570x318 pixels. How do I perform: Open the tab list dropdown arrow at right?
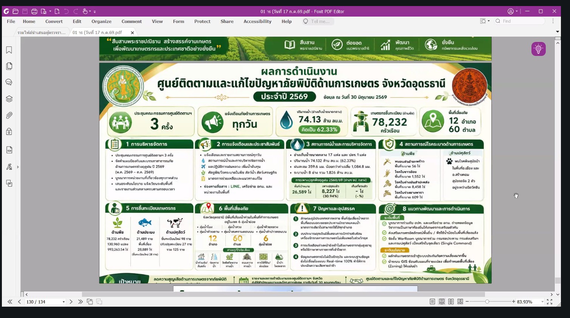(558, 32)
